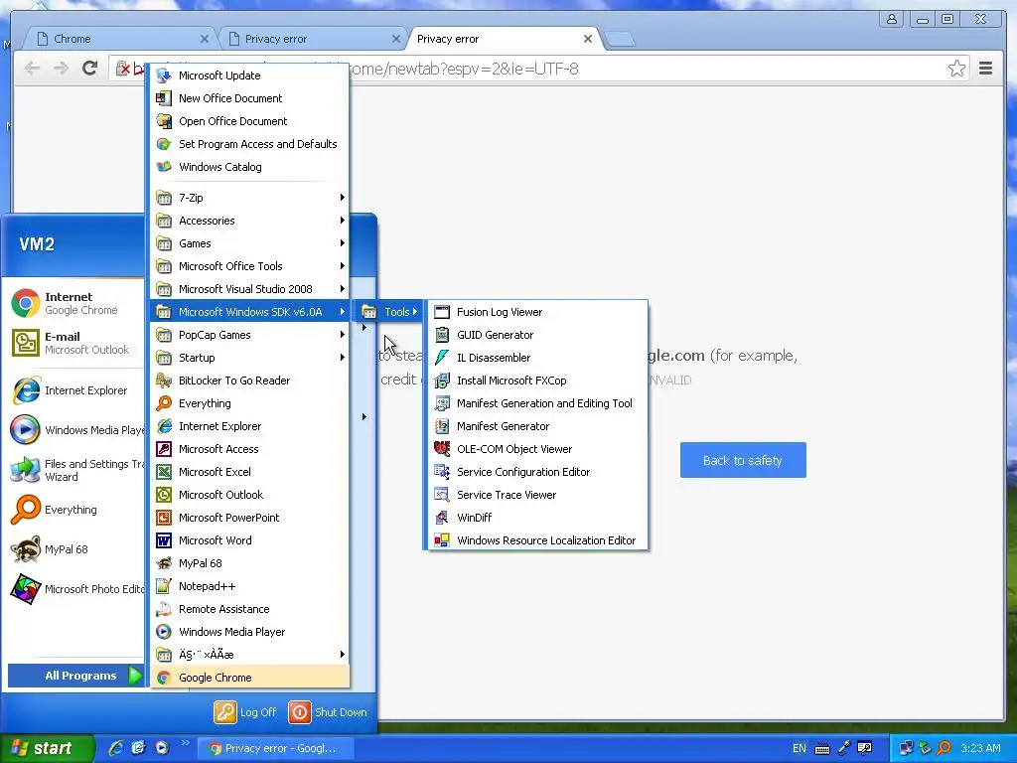
Task: Open Microsoft PowerPoint
Action: [249, 518]
